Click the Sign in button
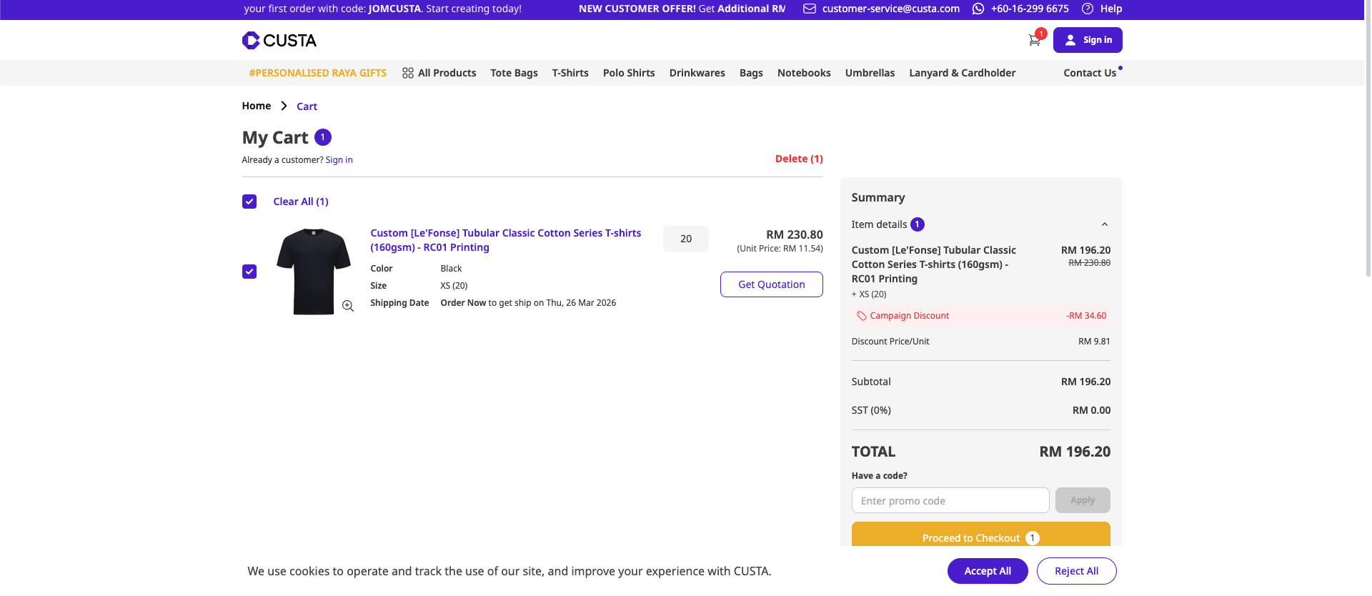The height and width of the screenshot is (596, 1372). (x=1088, y=40)
